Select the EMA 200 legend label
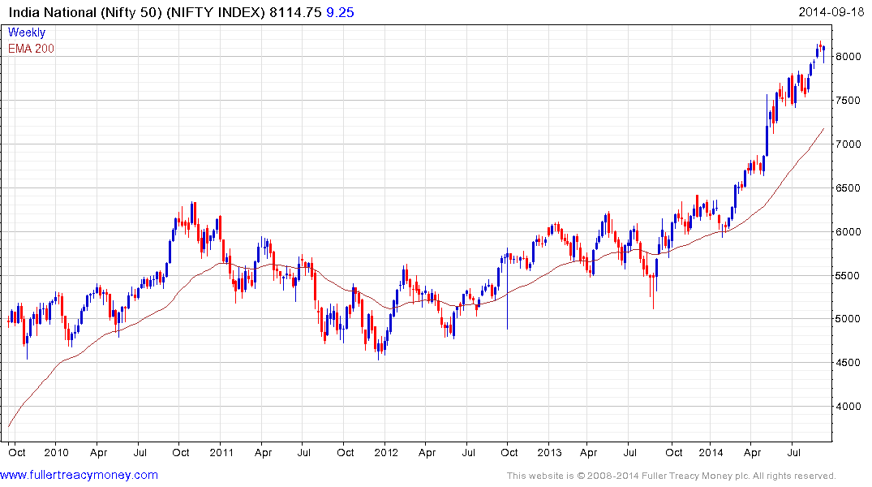The width and height of the screenshot is (872, 487). point(31,49)
